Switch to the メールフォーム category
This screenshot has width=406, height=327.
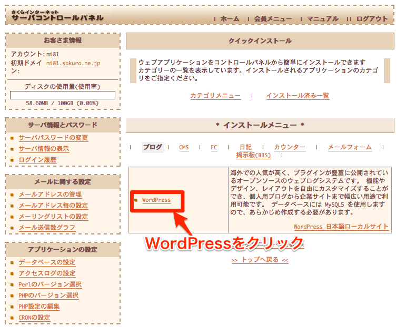tap(350, 147)
